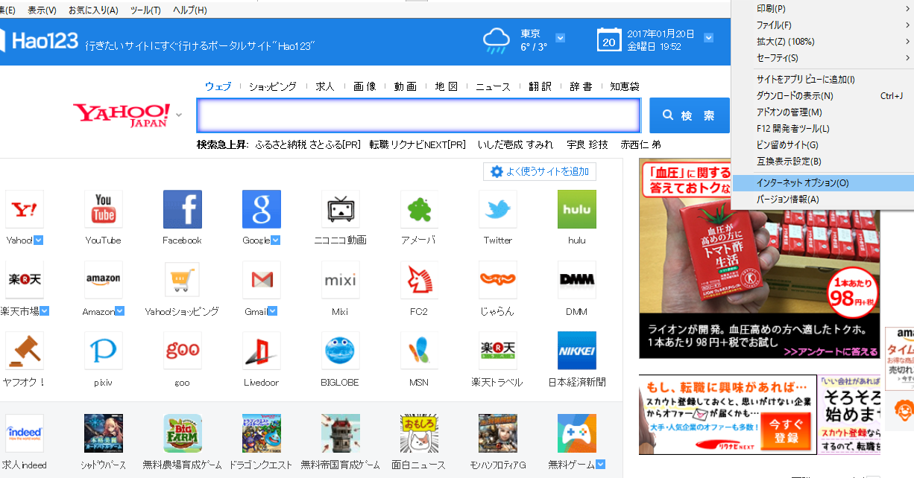The image size is (914, 478).
Task: Open the DMM site icon
Action: coord(577,280)
